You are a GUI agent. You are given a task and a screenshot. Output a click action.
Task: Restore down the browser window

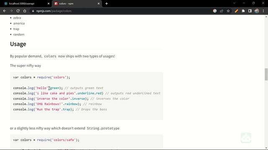(x=253, y=3)
